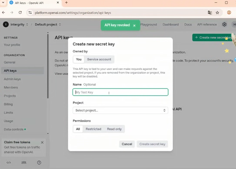Open Data controls in sidebar
The image size is (236, 169).
click(14, 129)
